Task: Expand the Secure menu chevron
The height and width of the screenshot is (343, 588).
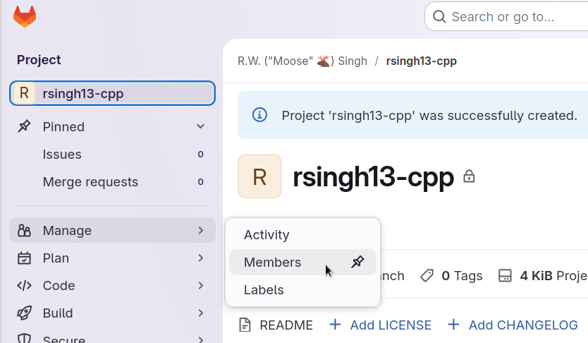Action: 201,339
